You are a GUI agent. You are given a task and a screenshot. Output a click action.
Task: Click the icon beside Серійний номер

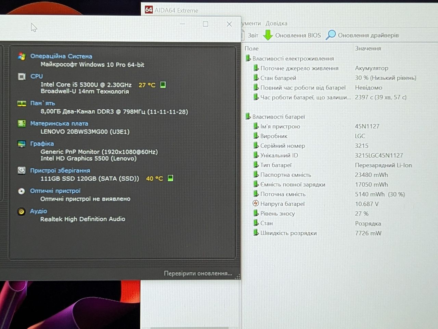256,146
